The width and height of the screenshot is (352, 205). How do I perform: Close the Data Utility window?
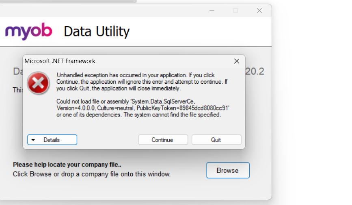pyautogui.click(x=259, y=11)
